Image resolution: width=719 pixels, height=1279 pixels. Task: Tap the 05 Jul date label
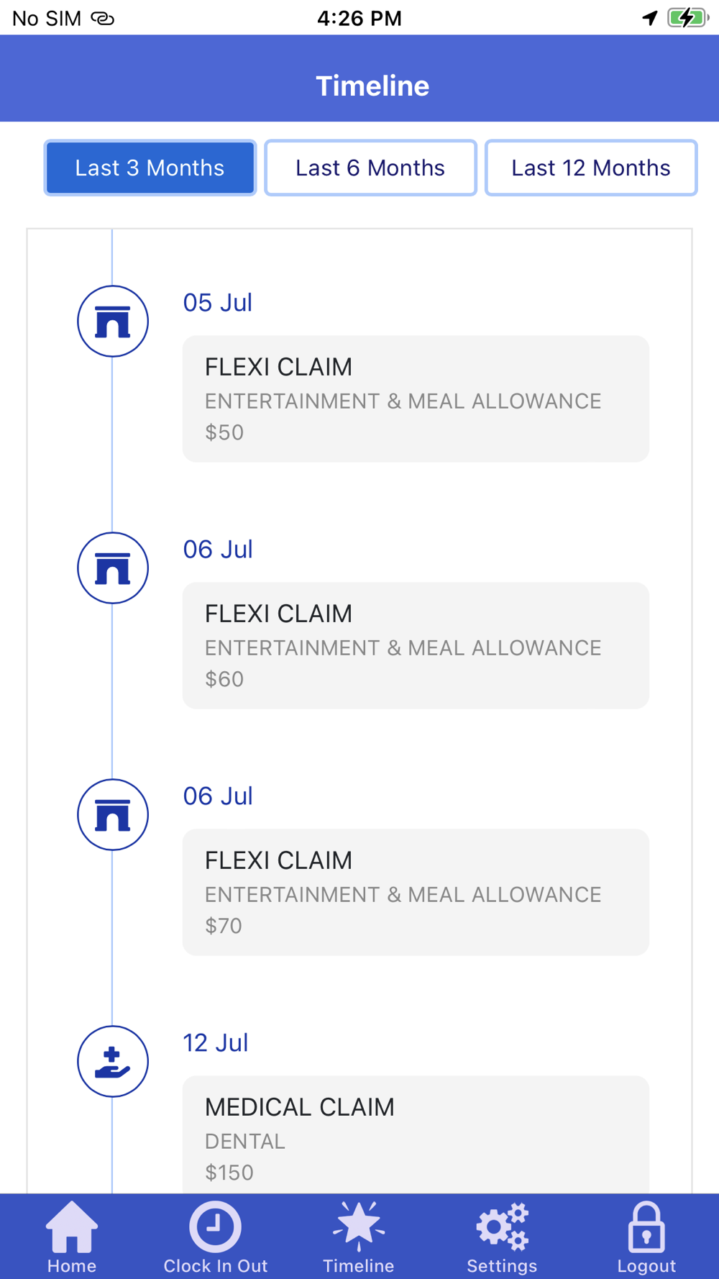218,303
